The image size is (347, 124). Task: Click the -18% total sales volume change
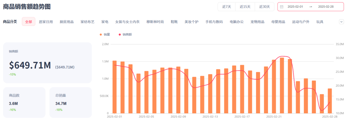click(x=59, y=110)
